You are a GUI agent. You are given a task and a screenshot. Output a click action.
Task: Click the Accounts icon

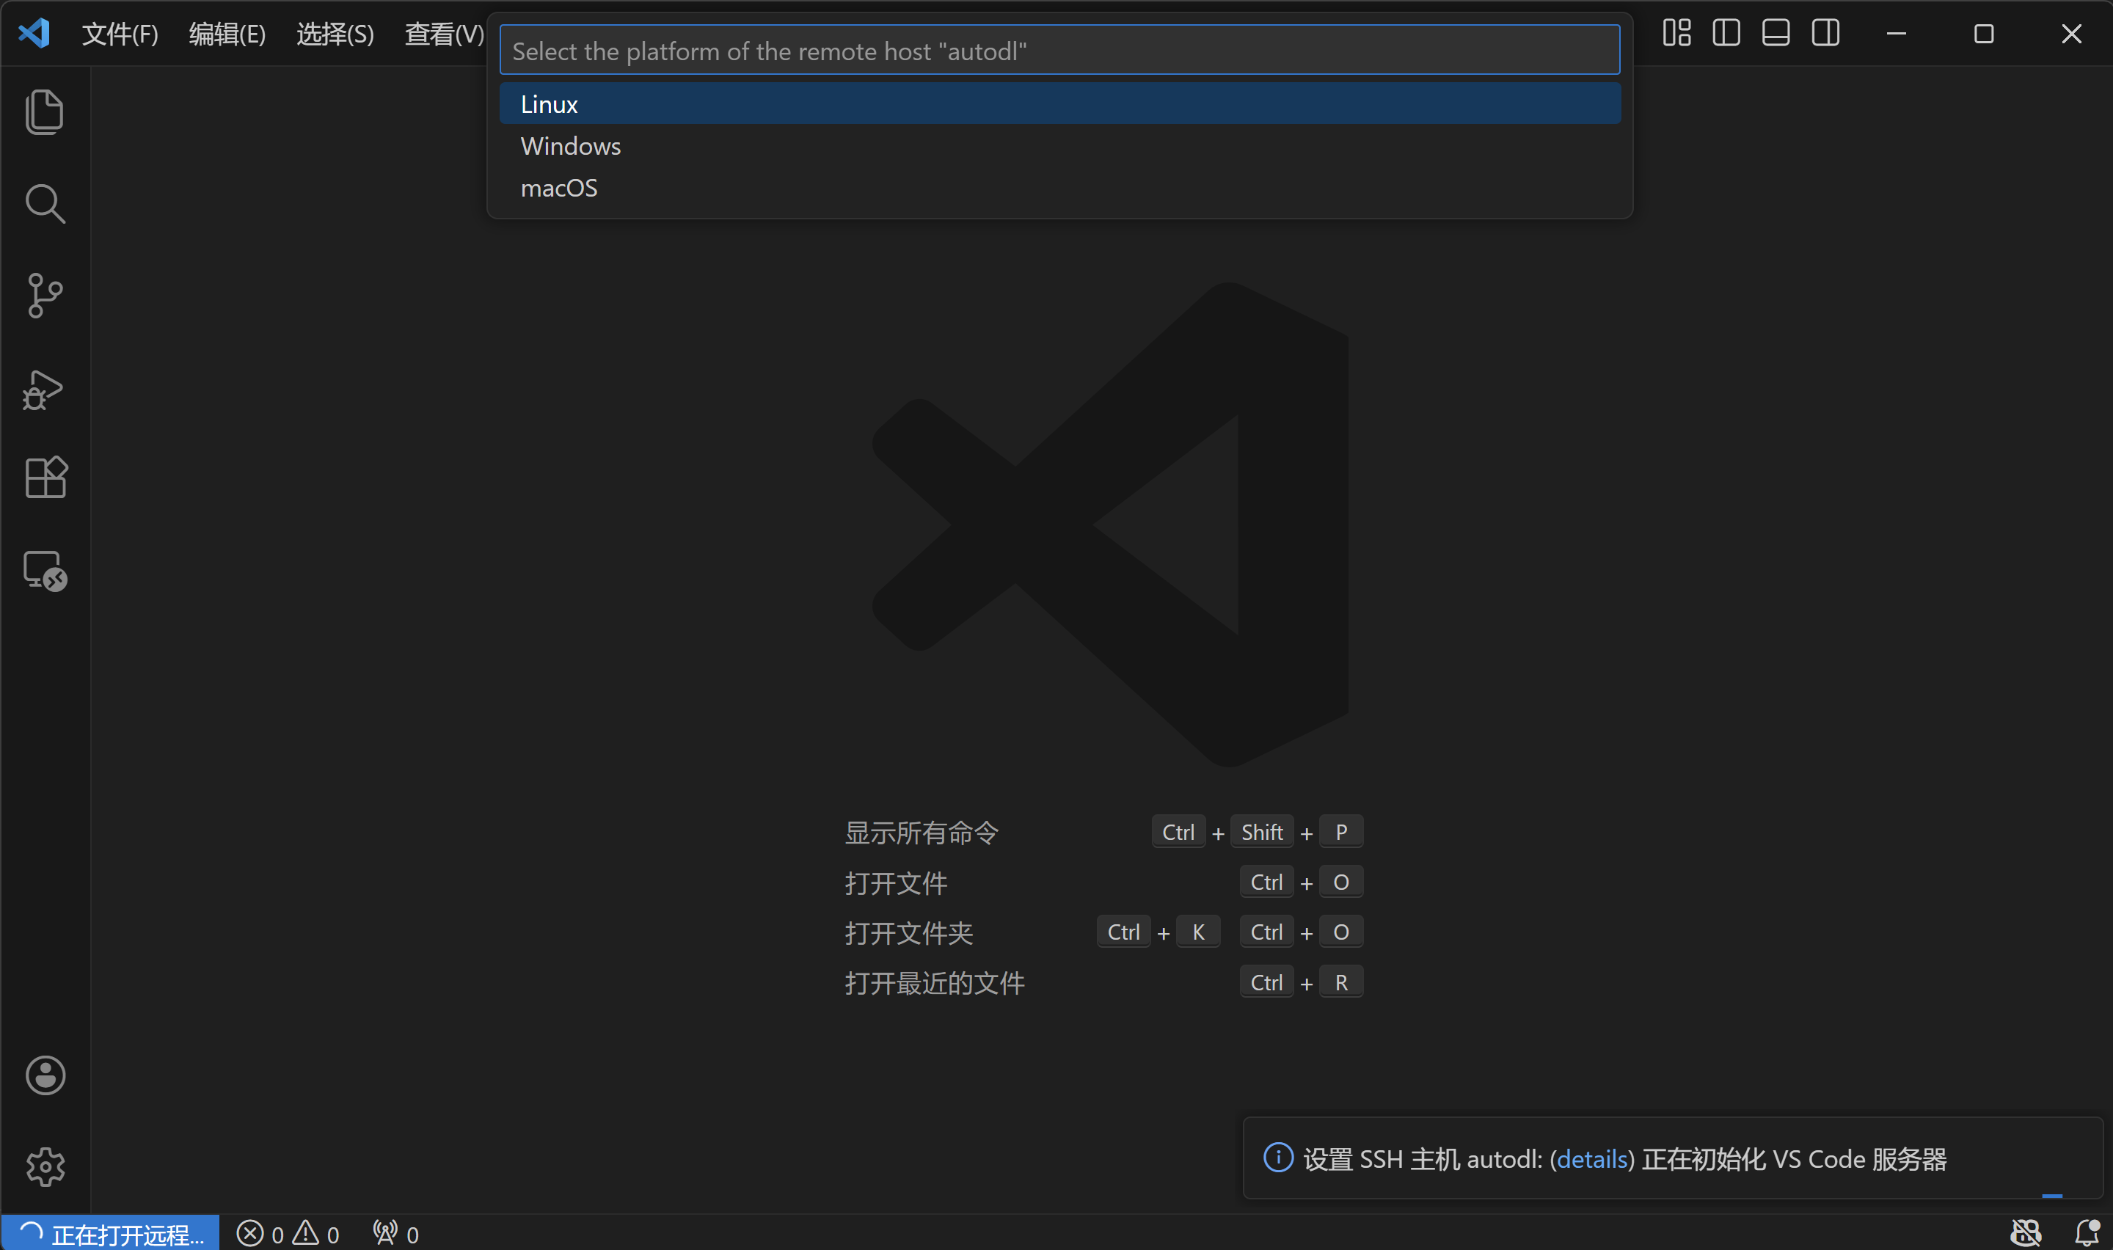(45, 1075)
